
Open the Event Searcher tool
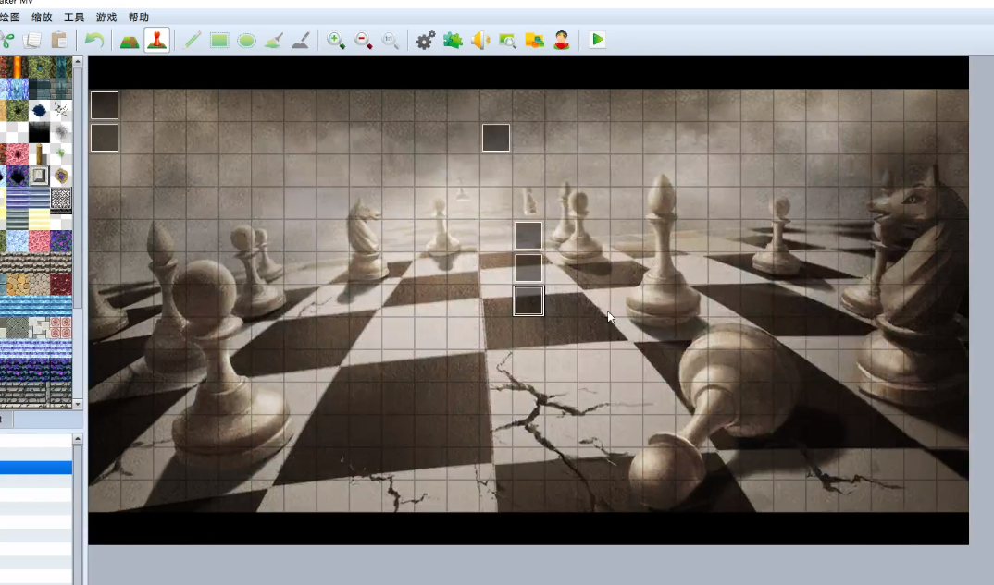(x=507, y=41)
